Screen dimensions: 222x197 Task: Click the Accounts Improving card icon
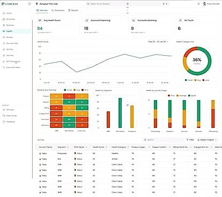click(x=87, y=20)
